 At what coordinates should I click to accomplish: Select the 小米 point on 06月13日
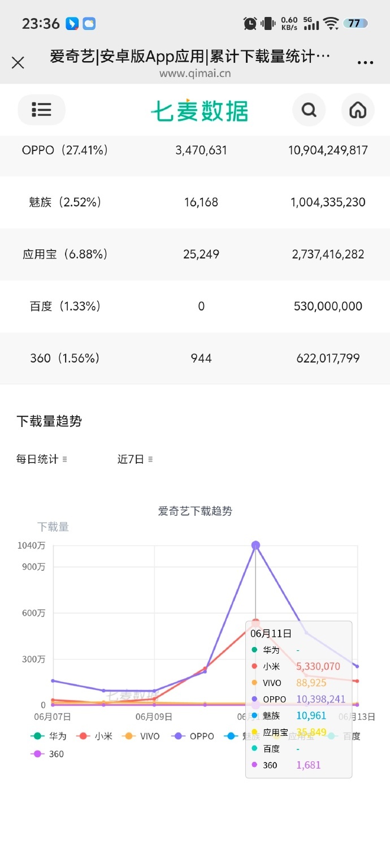click(357, 681)
